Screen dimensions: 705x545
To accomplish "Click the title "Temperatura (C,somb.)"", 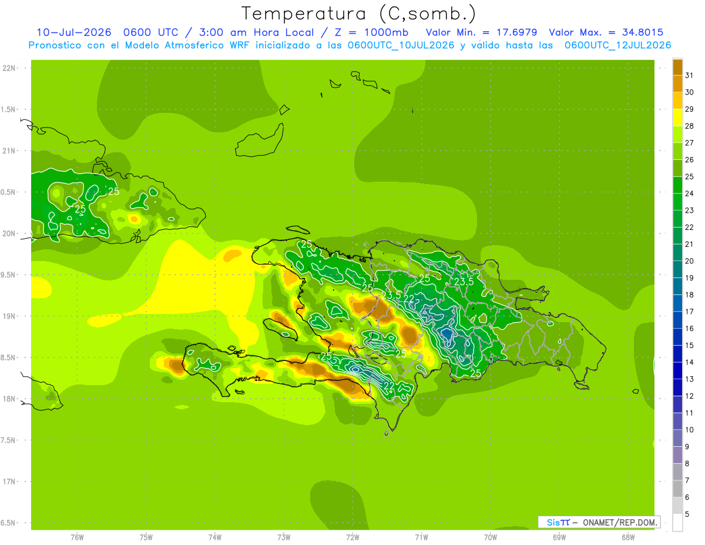I will [358, 13].
